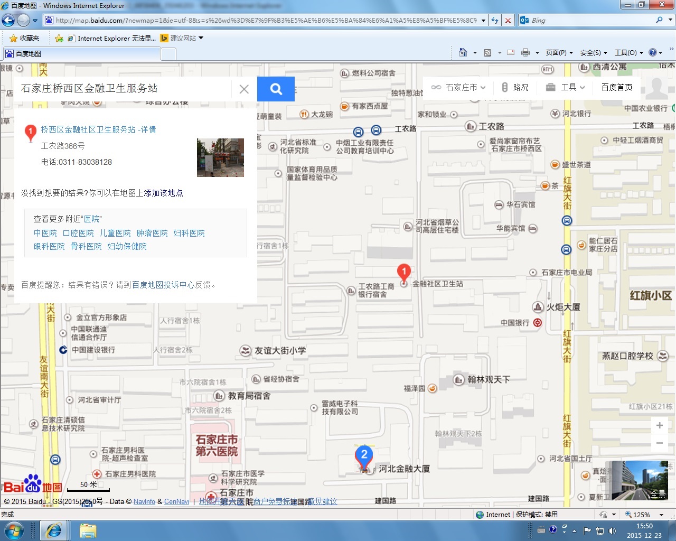This screenshot has width=676, height=541.
Task: Open the 石家庄市 city dropdown
Action: [x=458, y=87]
